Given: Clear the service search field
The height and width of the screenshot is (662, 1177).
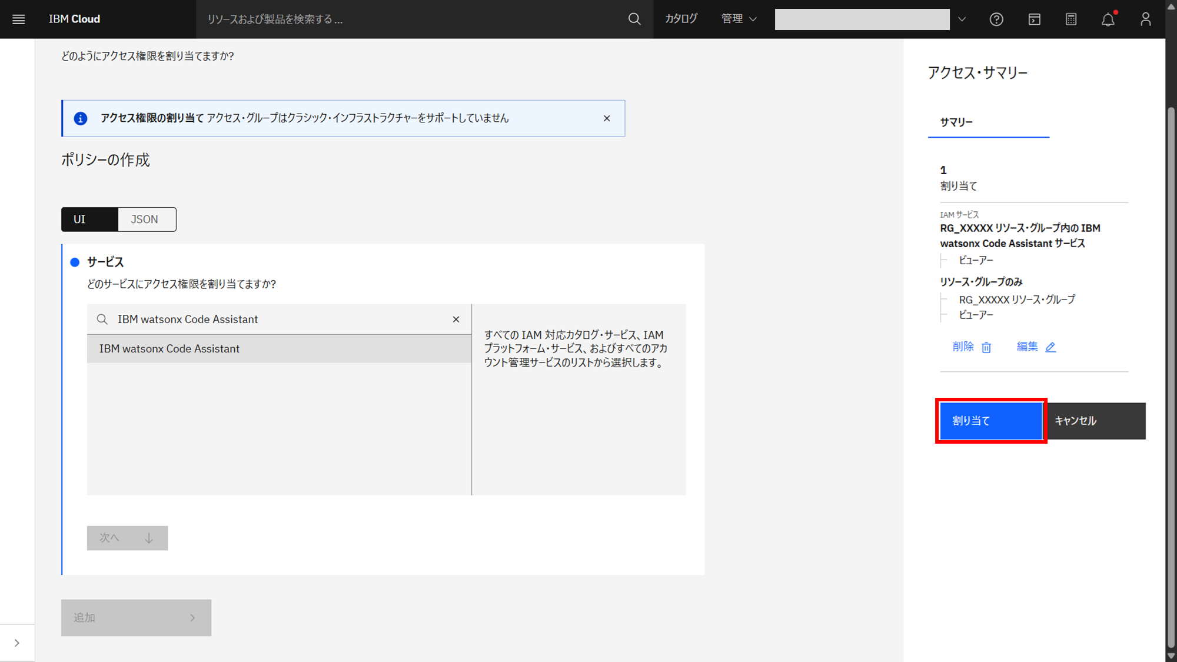Looking at the screenshot, I should [456, 319].
